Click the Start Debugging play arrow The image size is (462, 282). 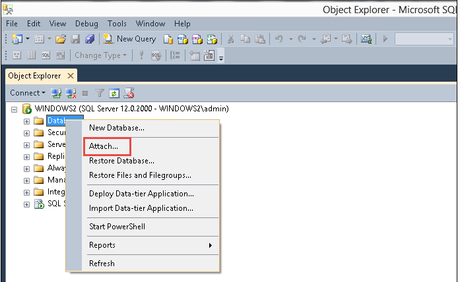point(385,39)
